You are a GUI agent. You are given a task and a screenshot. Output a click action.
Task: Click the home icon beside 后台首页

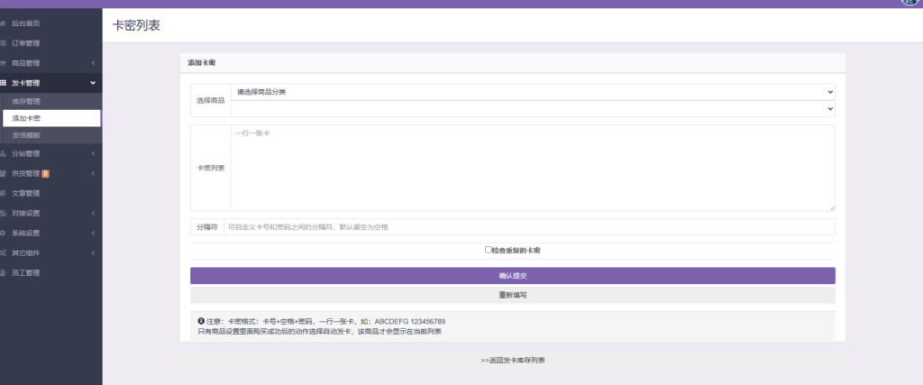click(x=3, y=23)
